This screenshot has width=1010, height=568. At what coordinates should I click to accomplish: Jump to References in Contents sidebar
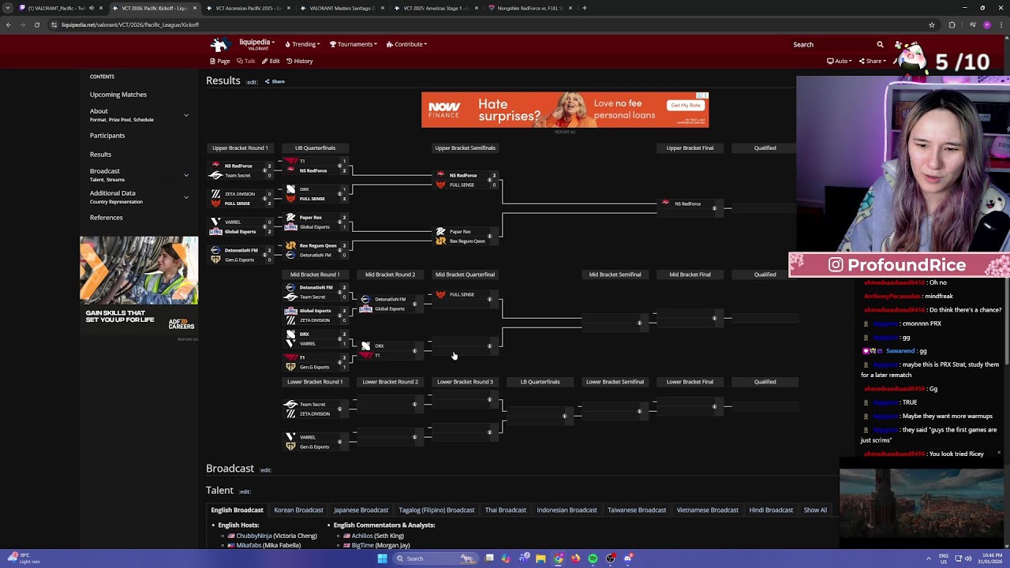click(x=107, y=217)
